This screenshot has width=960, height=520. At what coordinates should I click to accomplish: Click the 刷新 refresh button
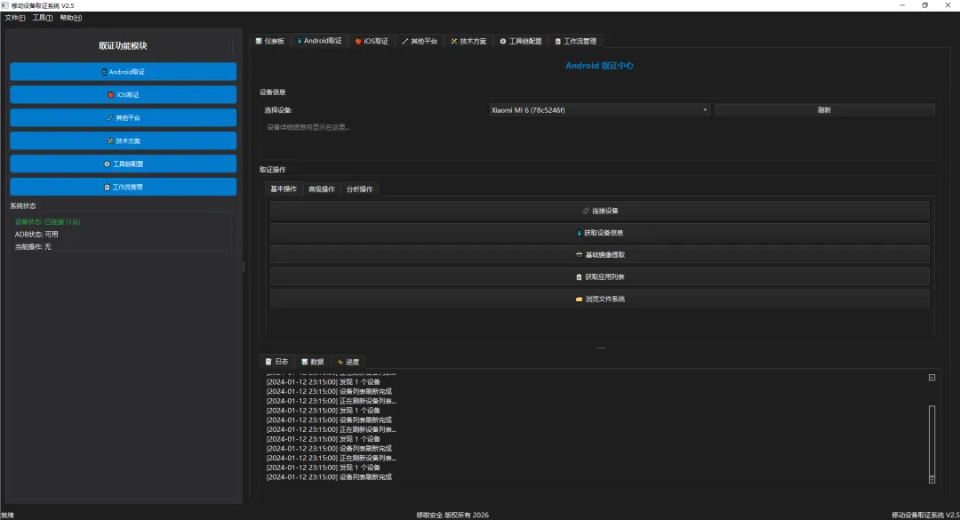point(824,110)
